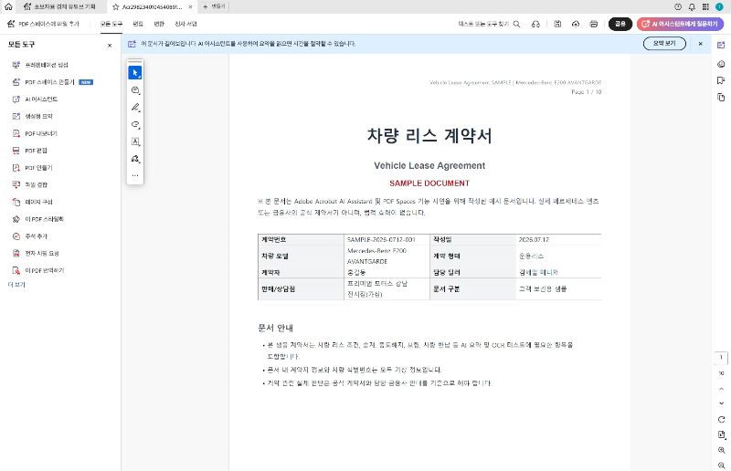Open the pages panel in right rail
Screen dimensions: 731x471
[x=721, y=98]
